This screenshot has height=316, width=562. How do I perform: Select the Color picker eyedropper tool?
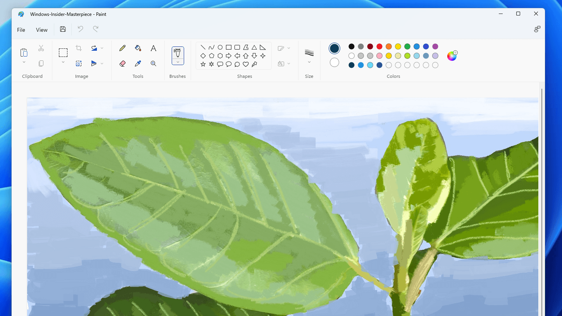coord(138,64)
